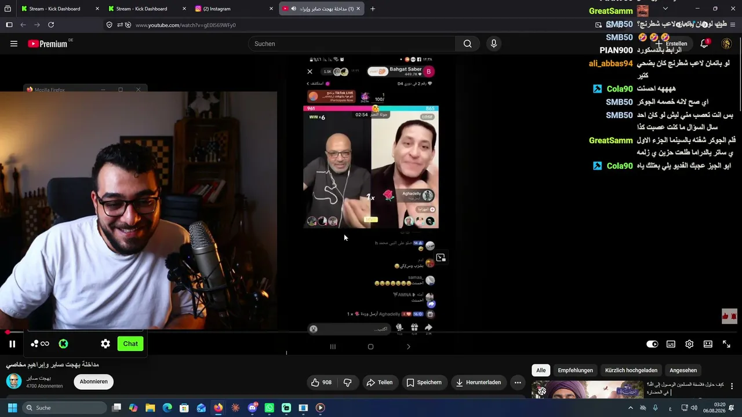The width and height of the screenshot is (742, 417).
Task: Open volume control in system tray
Action: (x=694, y=408)
